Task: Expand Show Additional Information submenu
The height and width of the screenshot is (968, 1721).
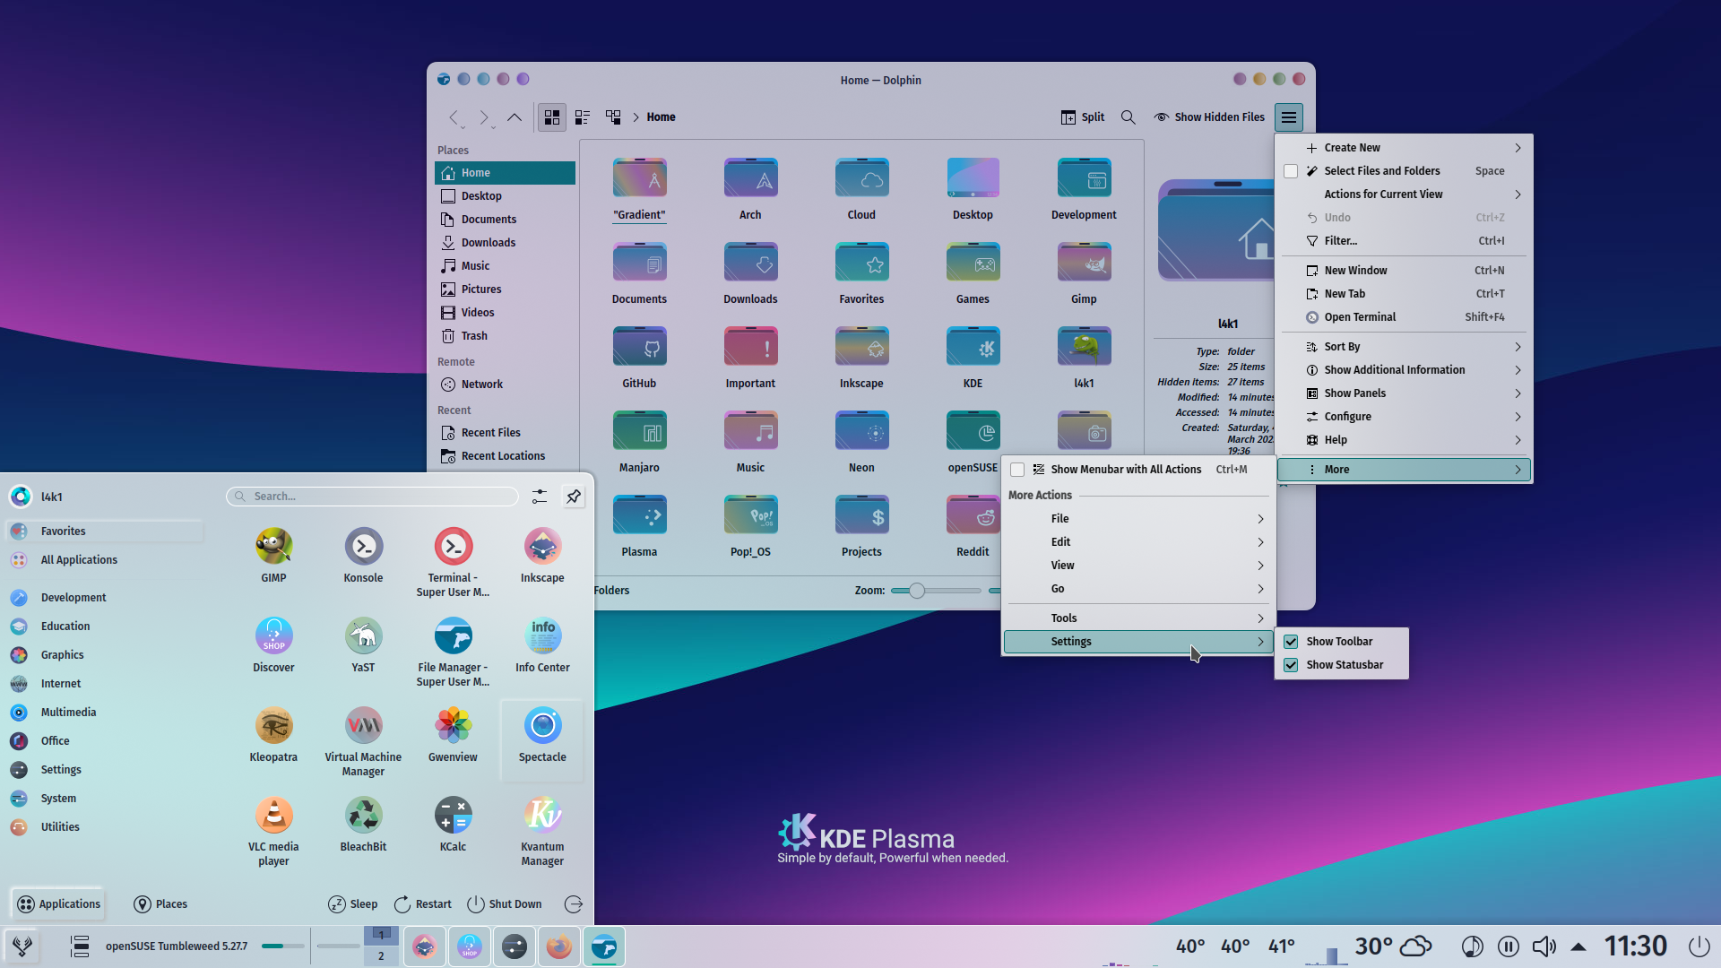Action: point(1404,370)
